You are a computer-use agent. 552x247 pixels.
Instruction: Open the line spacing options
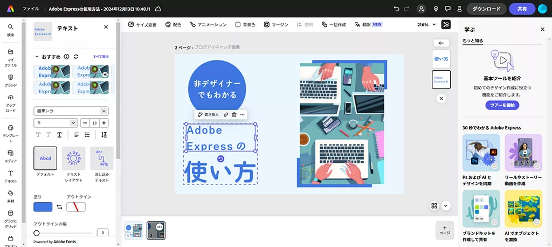tap(104, 135)
